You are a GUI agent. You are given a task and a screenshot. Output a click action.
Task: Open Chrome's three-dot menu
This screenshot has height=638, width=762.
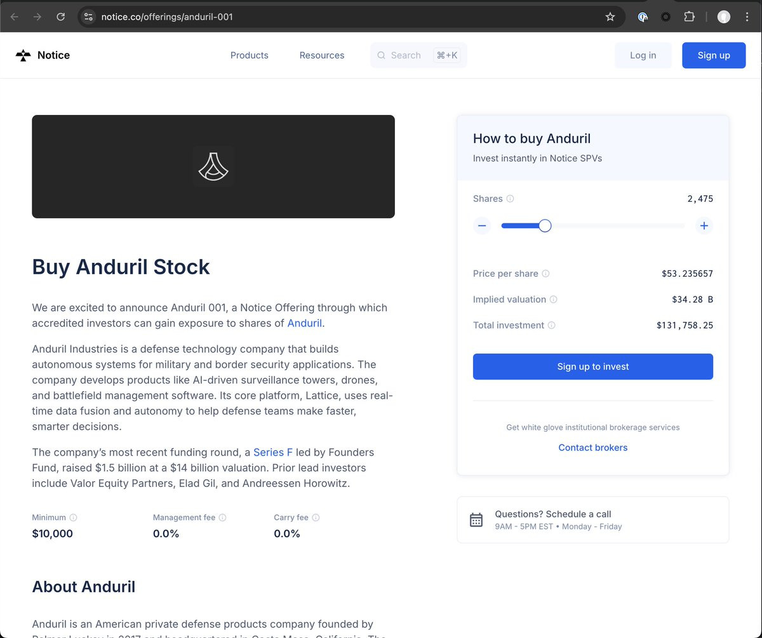(x=747, y=17)
